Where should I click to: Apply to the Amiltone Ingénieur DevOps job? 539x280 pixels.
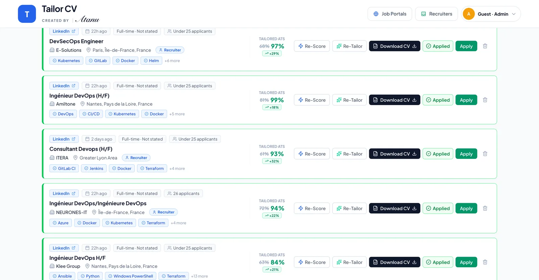point(466,100)
